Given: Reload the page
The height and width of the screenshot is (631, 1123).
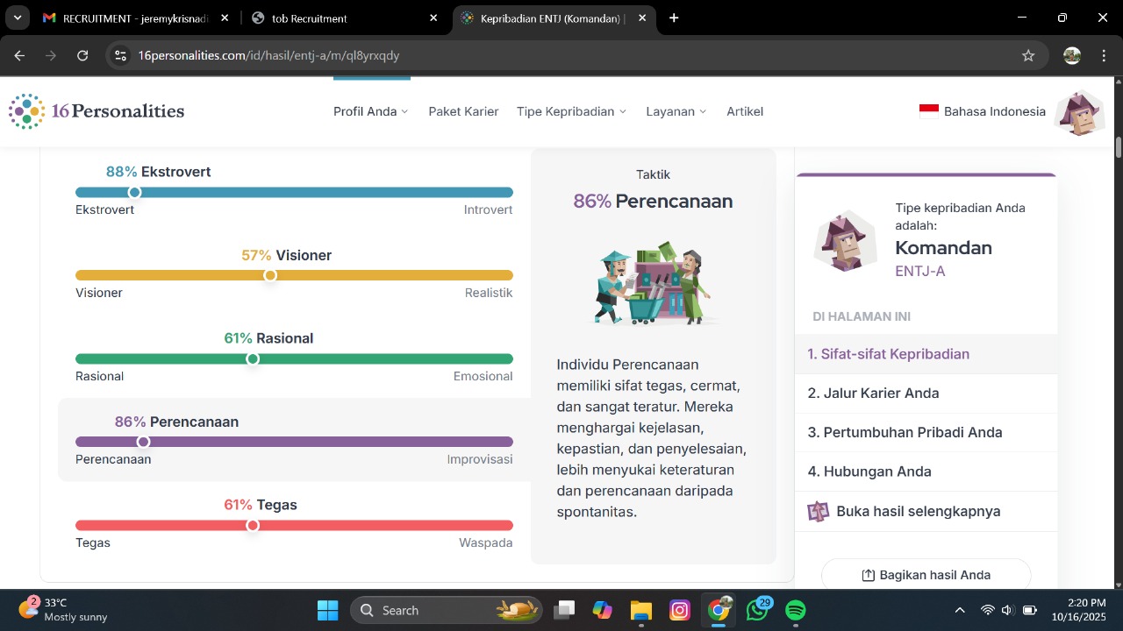Looking at the screenshot, I should (82, 55).
